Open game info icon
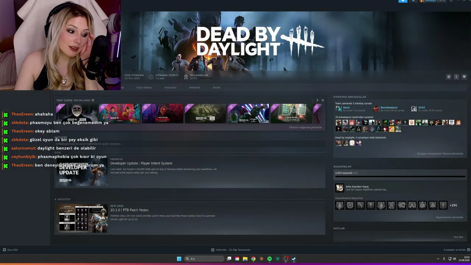Image resolution: width=471 pixels, height=265 pixels. coord(456,77)
